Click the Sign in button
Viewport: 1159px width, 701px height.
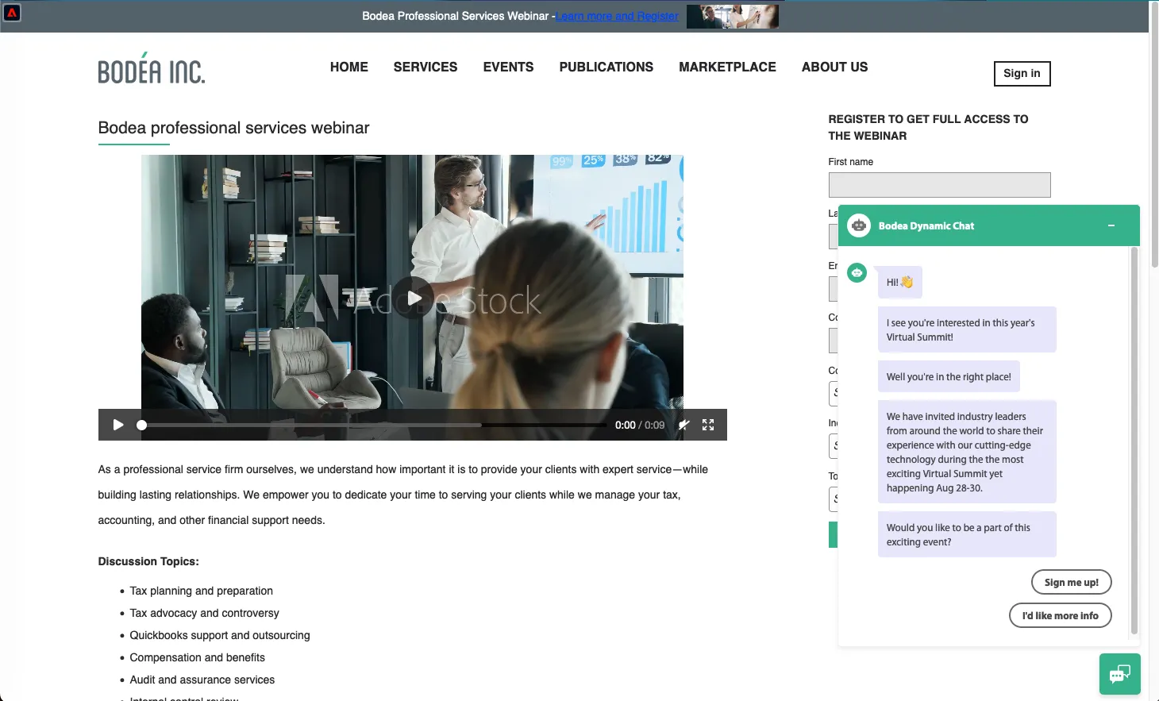click(1022, 74)
